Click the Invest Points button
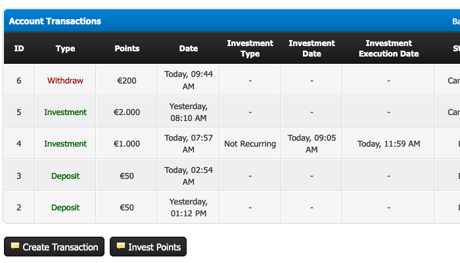Screen dimensions: 460x263 [148, 247]
